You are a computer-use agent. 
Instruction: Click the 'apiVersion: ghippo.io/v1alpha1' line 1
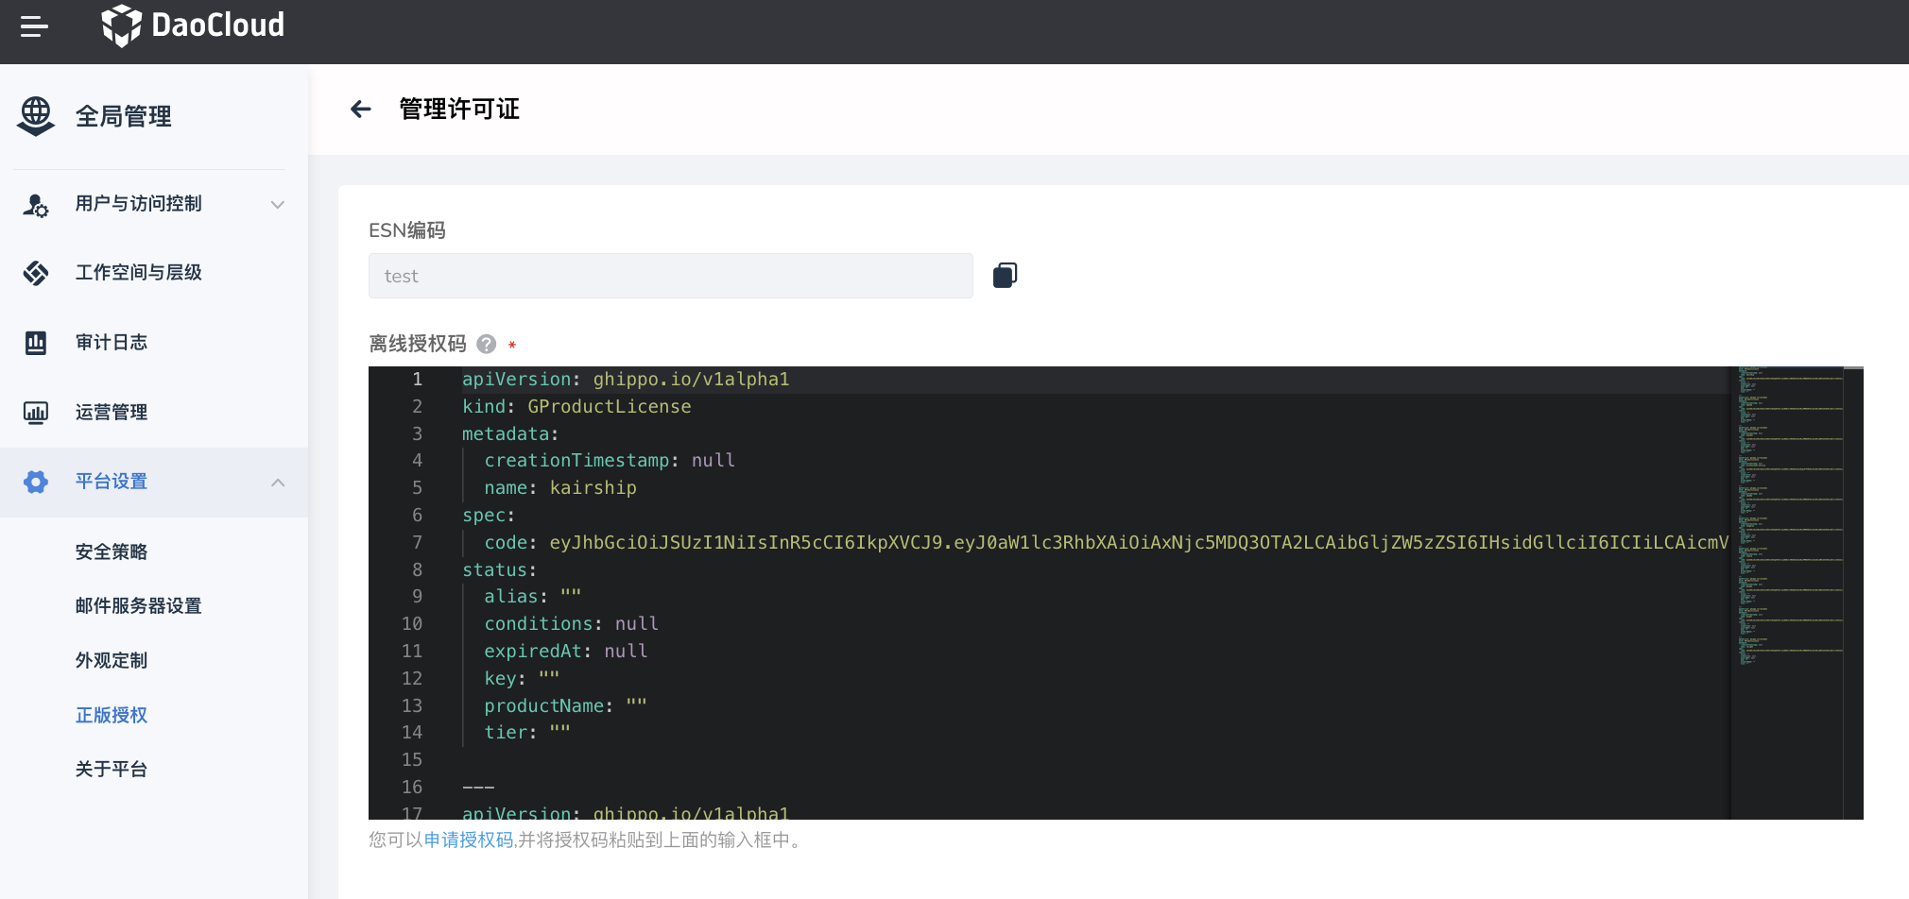(x=626, y=380)
